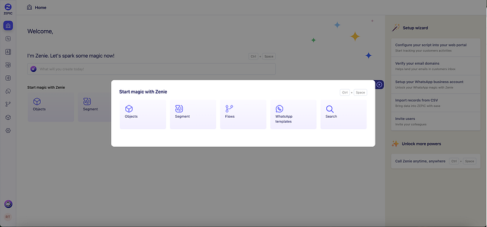Choose the Objects card in the Zenie dialog
Image resolution: width=487 pixels, height=227 pixels.
(x=143, y=114)
